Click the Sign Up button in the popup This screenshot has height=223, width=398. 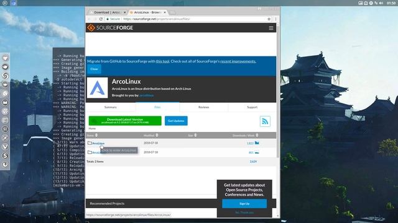pos(244,204)
